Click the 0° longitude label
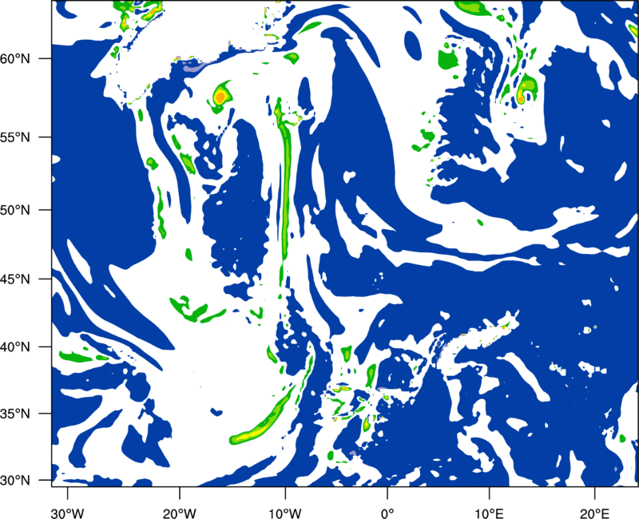The image size is (639, 519). [x=387, y=513]
